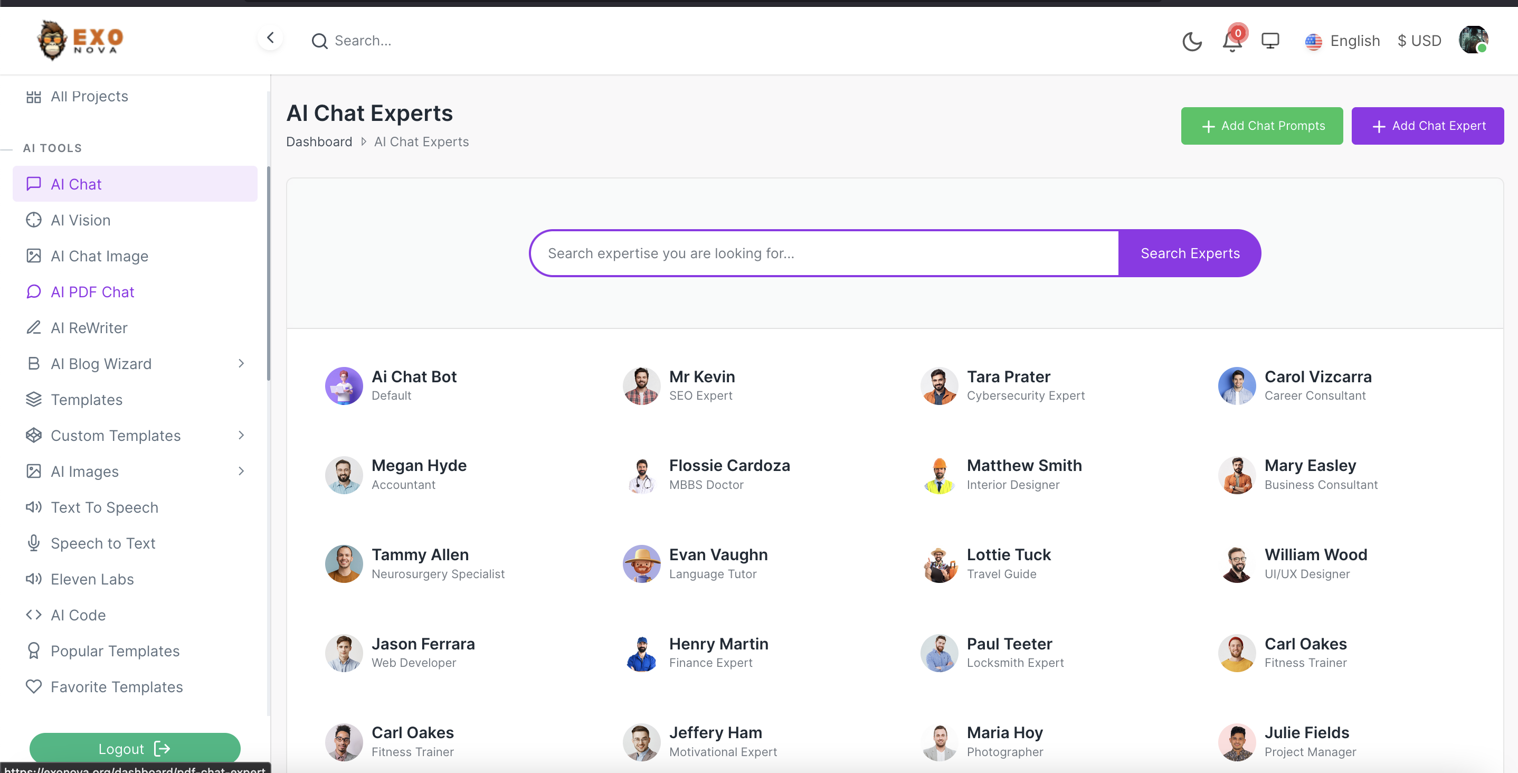
Task: Collapse the sidebar with the back chevron
Action: (270, 39)
